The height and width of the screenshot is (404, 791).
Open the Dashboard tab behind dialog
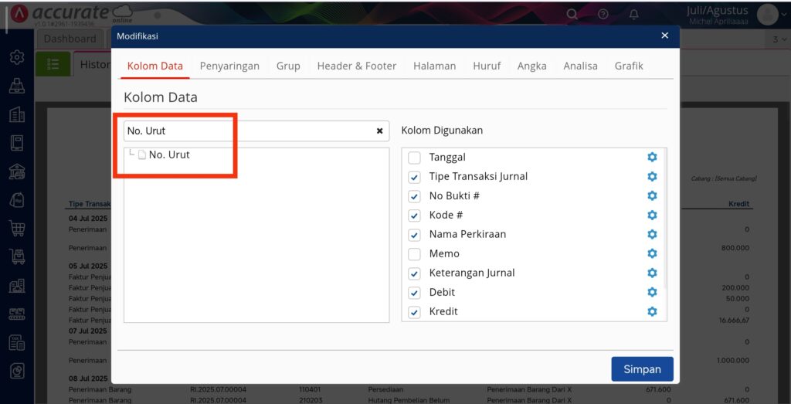(x=70, y=39)
